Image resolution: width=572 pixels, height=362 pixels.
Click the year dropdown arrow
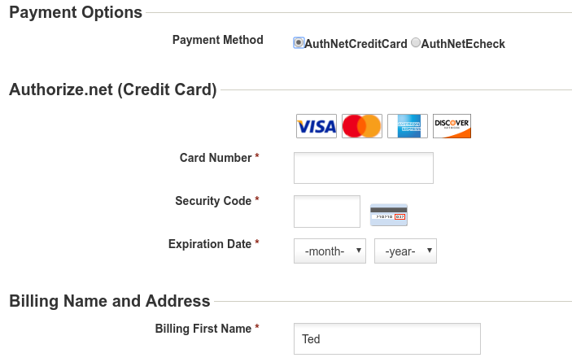pyautogui.click(x=430, y=251)
